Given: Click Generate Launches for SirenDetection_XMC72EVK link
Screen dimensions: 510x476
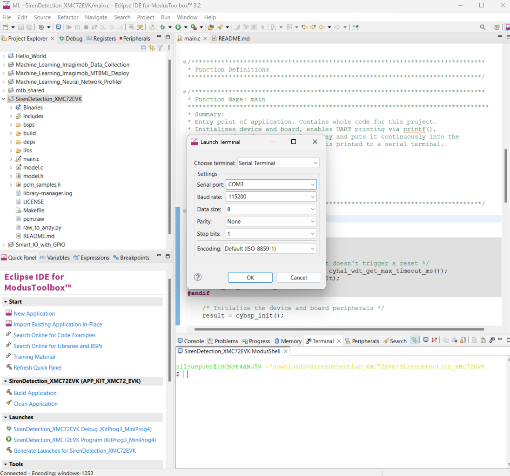Looking at the screenshot, I should pos(74,450).
